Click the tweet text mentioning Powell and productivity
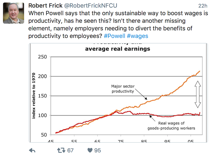The width and height of the screenshot is (210, 157). [118, 25]
